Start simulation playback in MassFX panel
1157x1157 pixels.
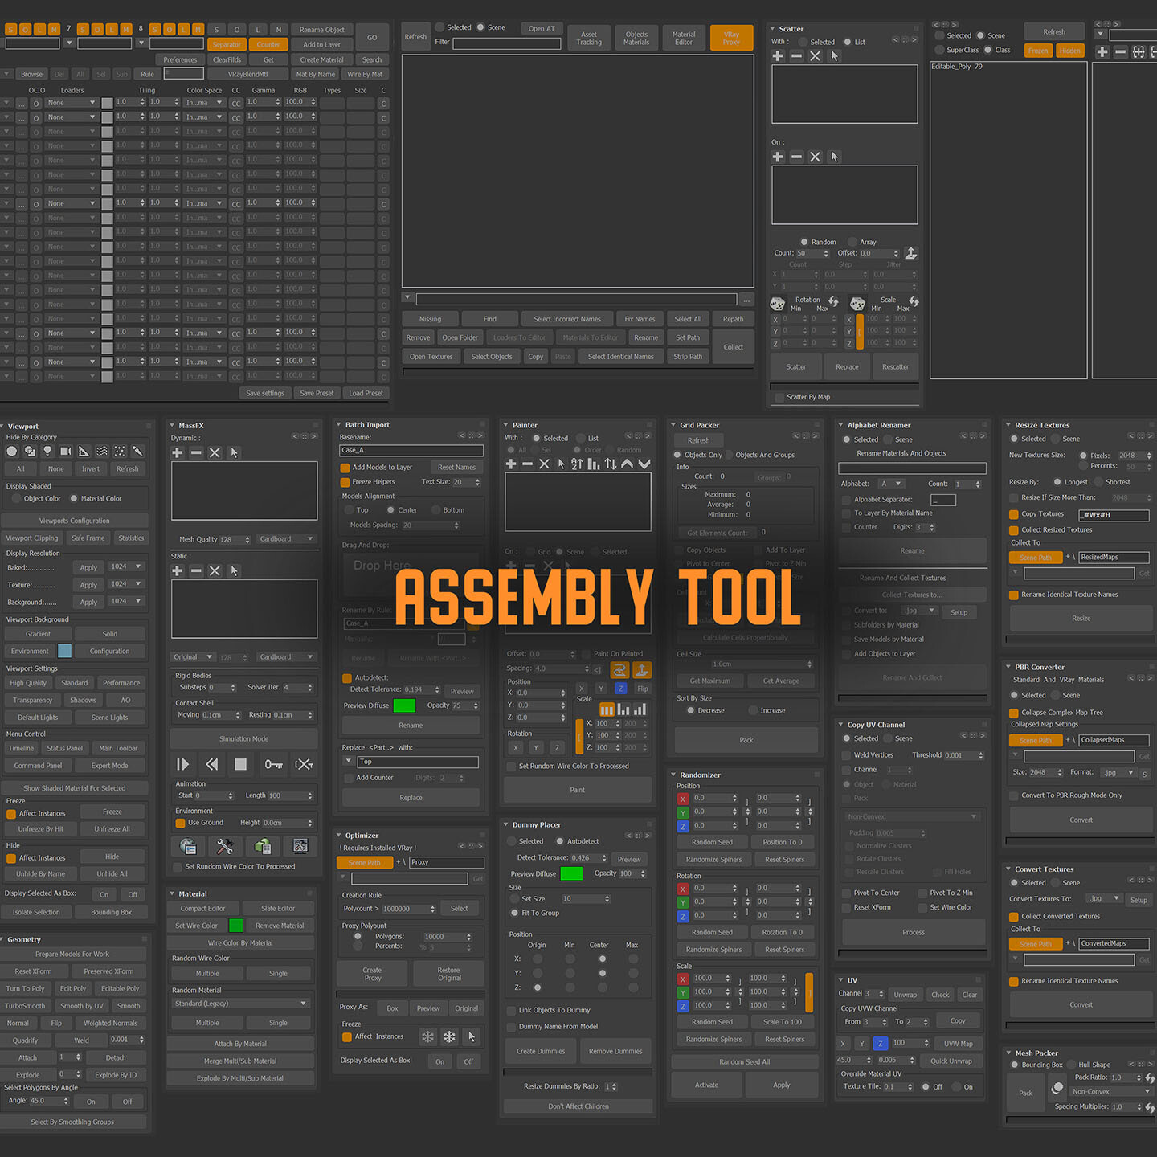click(x=182, y=765)
